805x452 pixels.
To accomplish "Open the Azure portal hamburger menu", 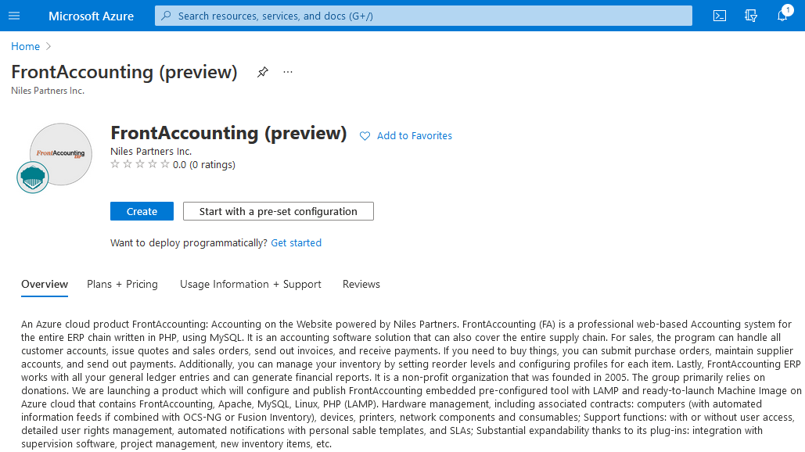I will [x=14, y=16].
